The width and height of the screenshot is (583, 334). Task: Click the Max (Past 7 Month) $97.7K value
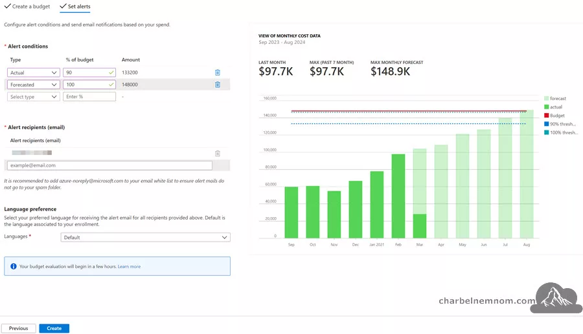pyautogui.click(x=327, y=72)
